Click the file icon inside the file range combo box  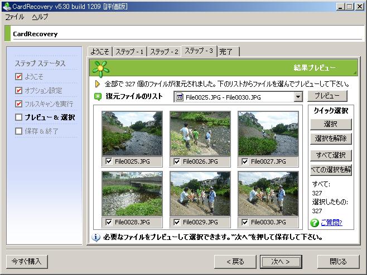(x=180, y=97)
